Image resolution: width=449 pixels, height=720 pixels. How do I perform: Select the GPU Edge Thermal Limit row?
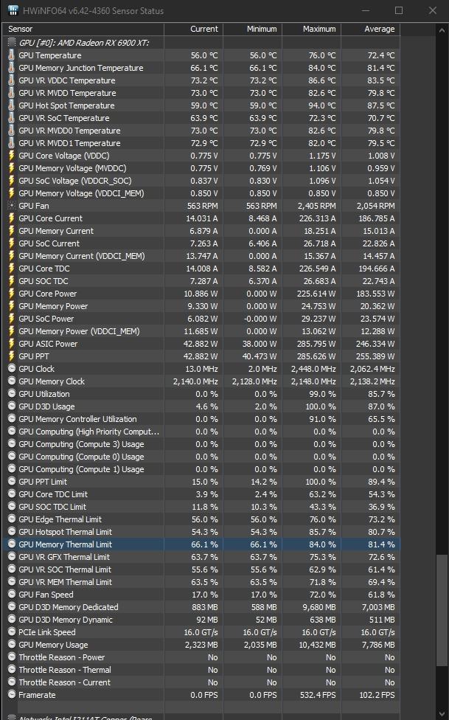point(202,519)
